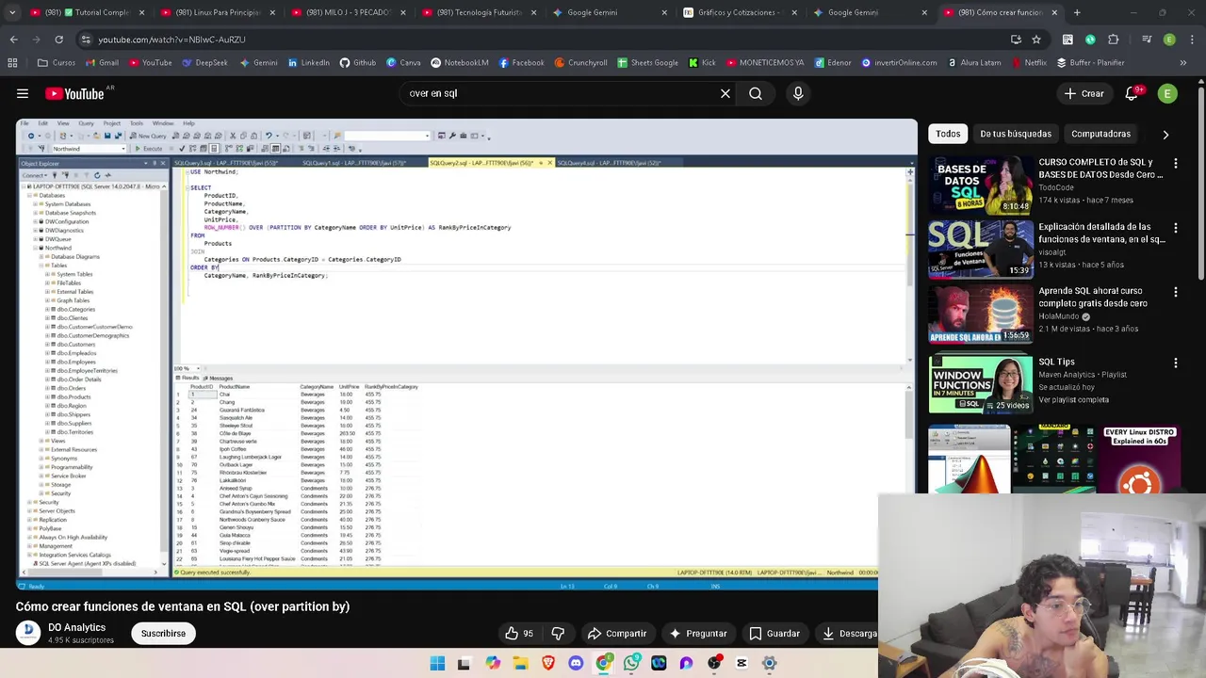Click the address bar URL
Viewport: 1206px width, 678px height.
[171, 40]
